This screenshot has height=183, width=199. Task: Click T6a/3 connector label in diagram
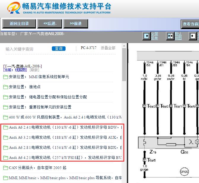tap(151, 106)
